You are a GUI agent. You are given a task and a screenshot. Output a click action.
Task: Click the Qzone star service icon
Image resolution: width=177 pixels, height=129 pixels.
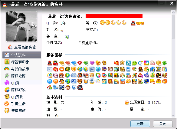[122, 63]
